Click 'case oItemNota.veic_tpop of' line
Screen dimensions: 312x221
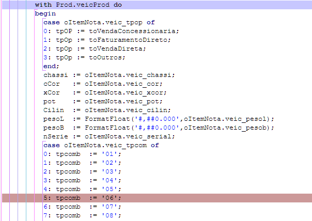pos(99,22)
